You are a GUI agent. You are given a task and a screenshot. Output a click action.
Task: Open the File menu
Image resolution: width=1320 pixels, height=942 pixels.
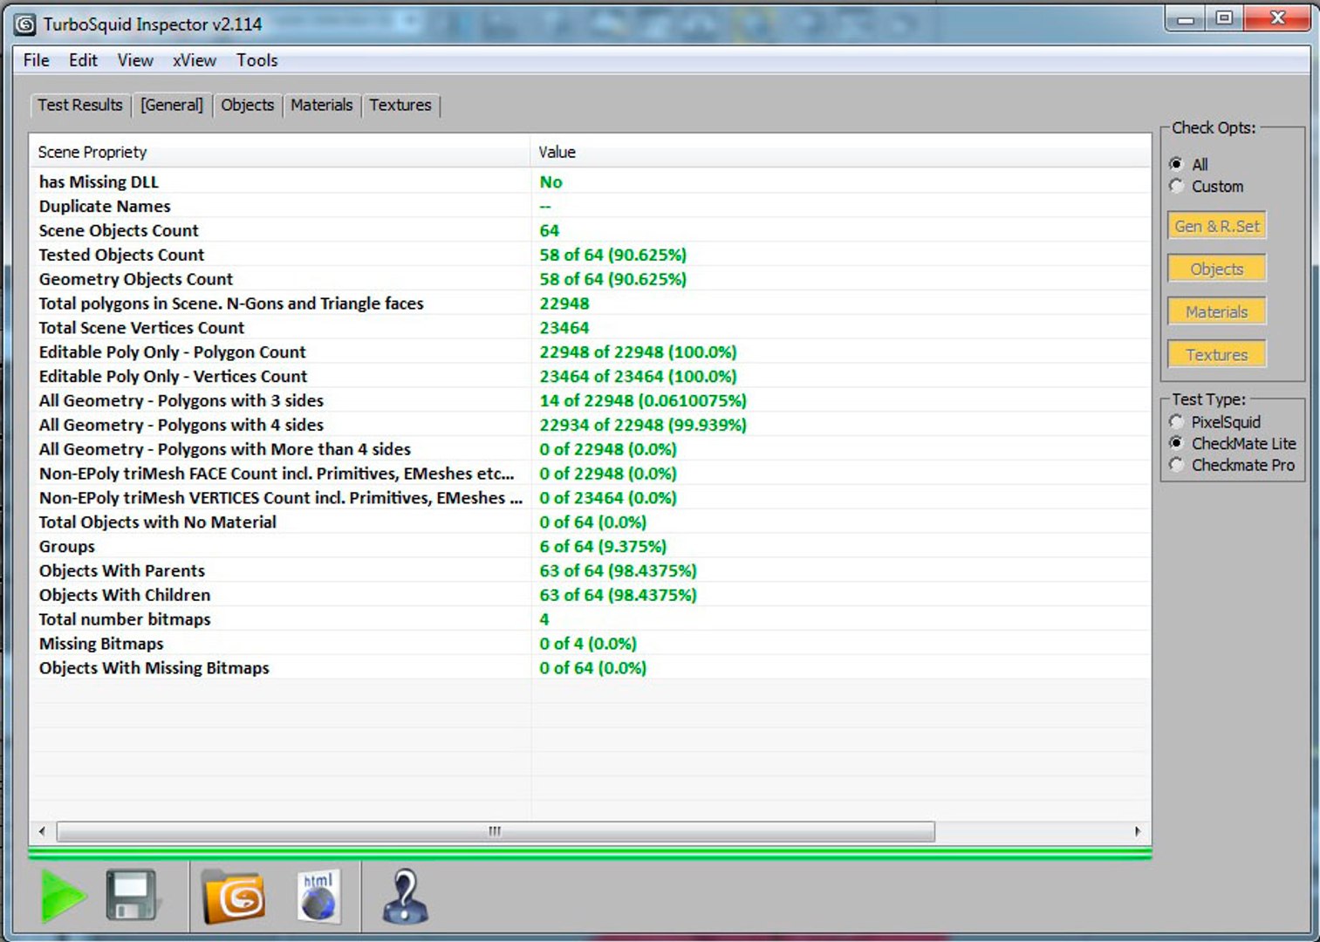tap(37, 60)
